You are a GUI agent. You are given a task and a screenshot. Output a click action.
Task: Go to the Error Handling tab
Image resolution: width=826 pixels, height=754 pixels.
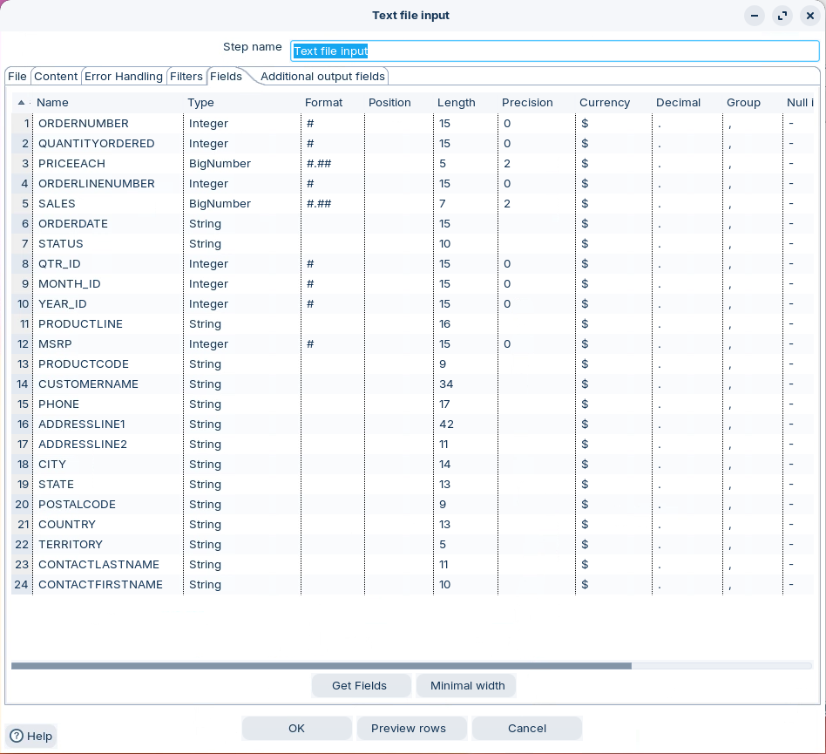[x=123, y=77]
